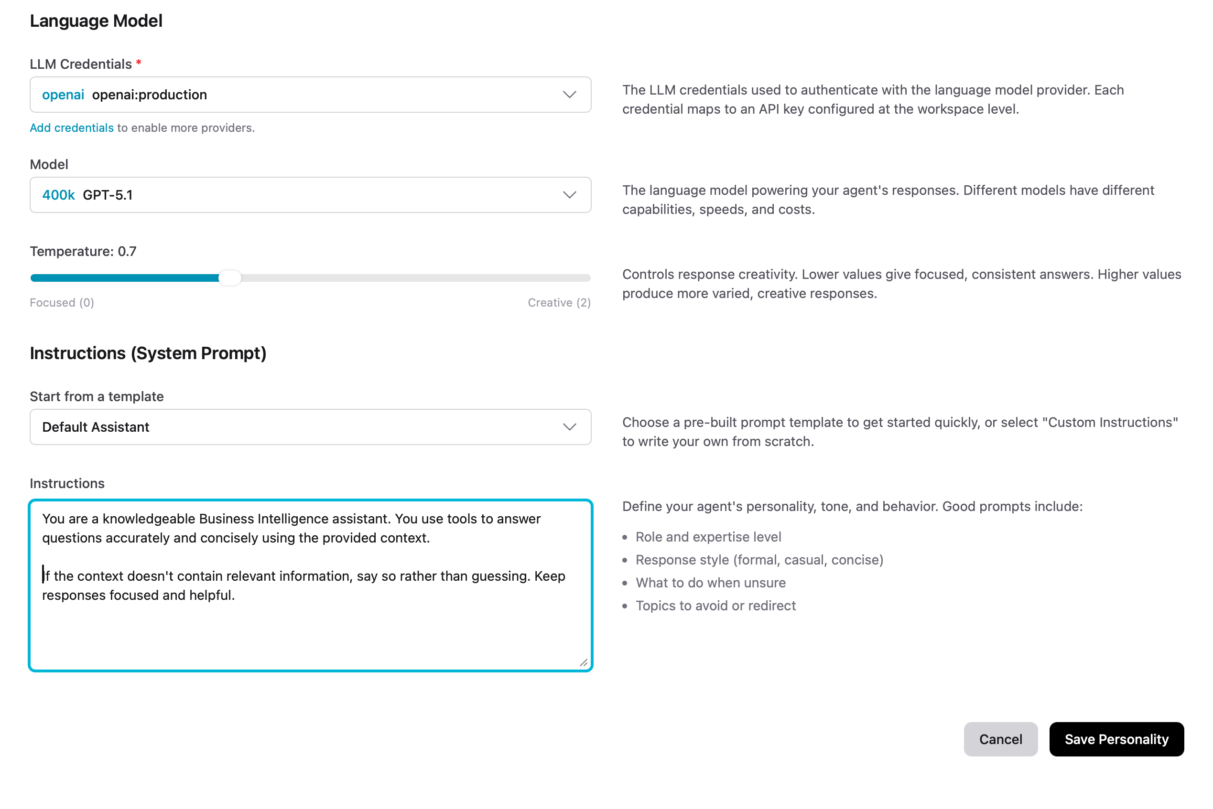Click the Save Personality button
1213x809 pixels.
(1116, 739)
